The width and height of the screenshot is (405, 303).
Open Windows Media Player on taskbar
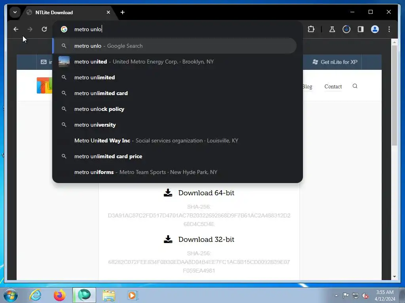133,295
